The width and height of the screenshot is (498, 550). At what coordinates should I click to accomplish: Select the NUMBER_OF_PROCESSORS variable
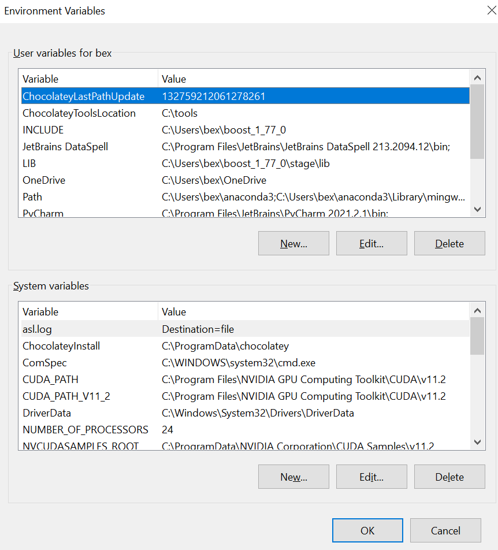[x=87, y=430]
